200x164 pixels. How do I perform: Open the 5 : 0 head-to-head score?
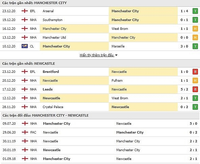pos(193,123)
